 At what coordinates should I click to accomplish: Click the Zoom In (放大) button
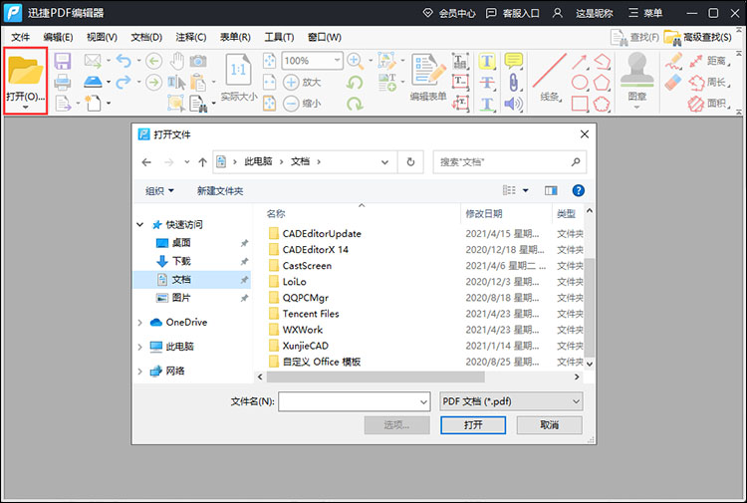click(x=302, y=82)
